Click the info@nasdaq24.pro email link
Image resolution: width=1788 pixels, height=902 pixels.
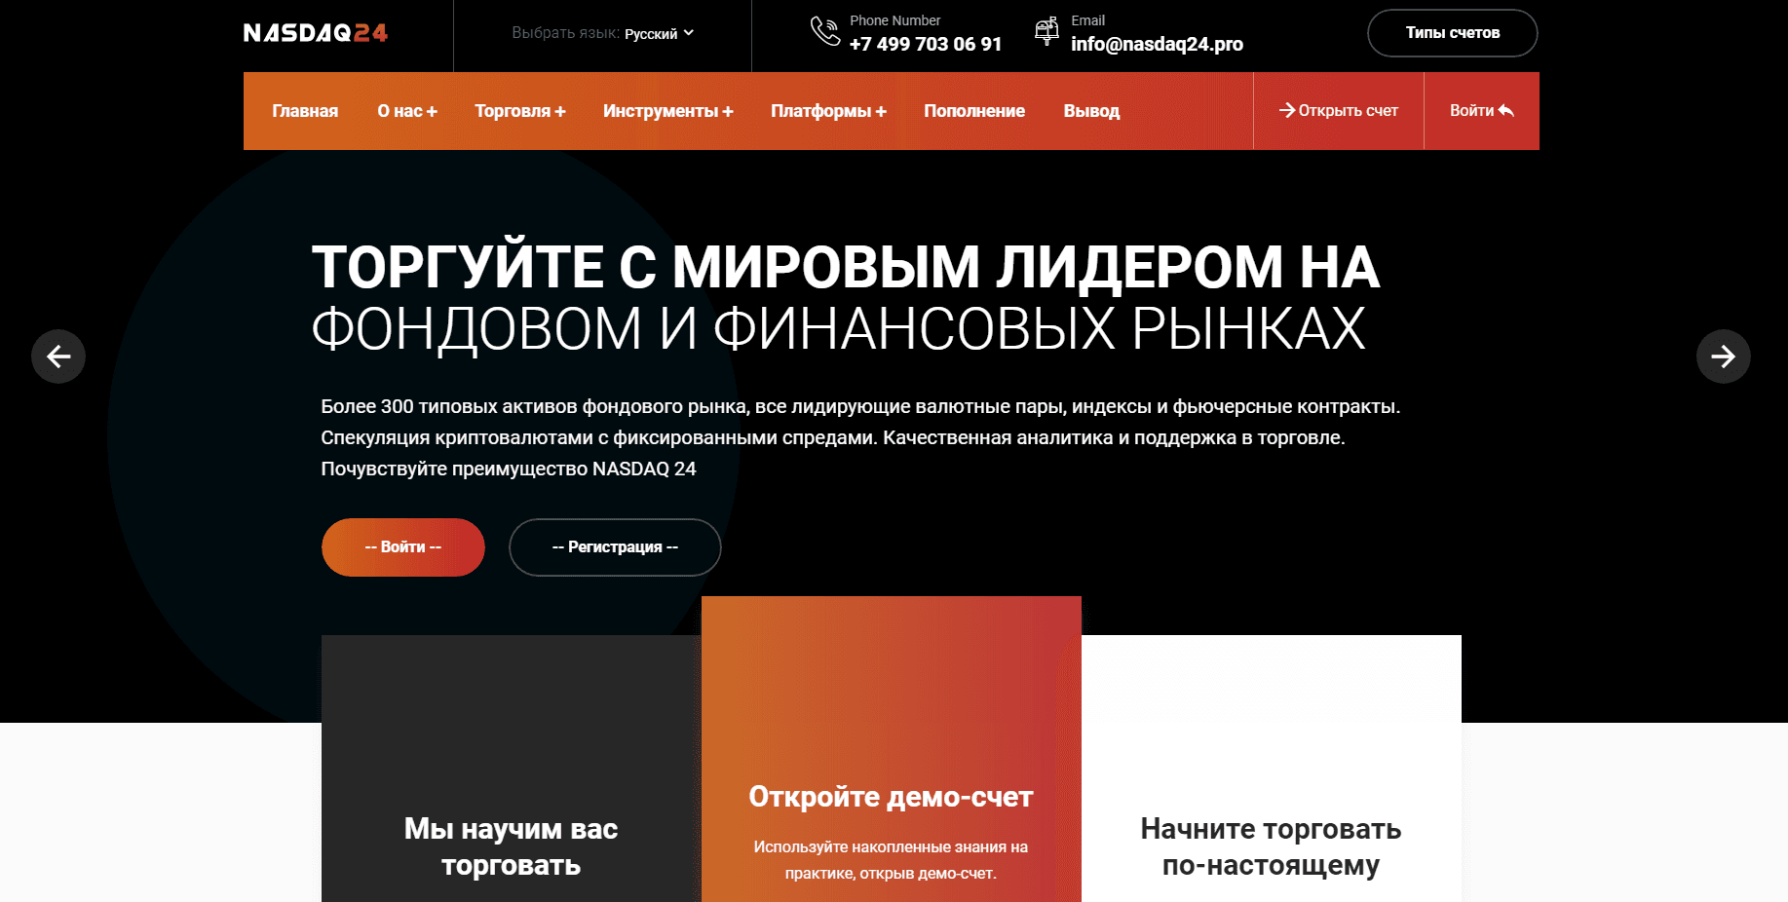(1157, 44)
